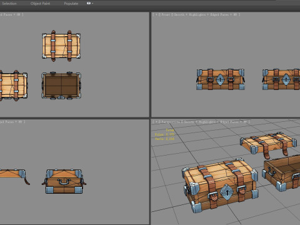Click the Polys count statistic
This screenshot has height=225, width=300.
164,134
